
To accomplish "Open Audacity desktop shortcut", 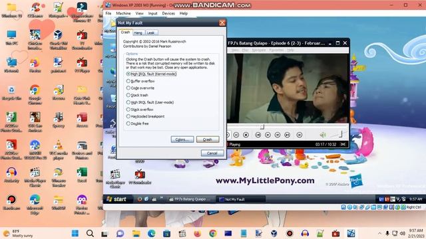I will [x=11, y=175].
